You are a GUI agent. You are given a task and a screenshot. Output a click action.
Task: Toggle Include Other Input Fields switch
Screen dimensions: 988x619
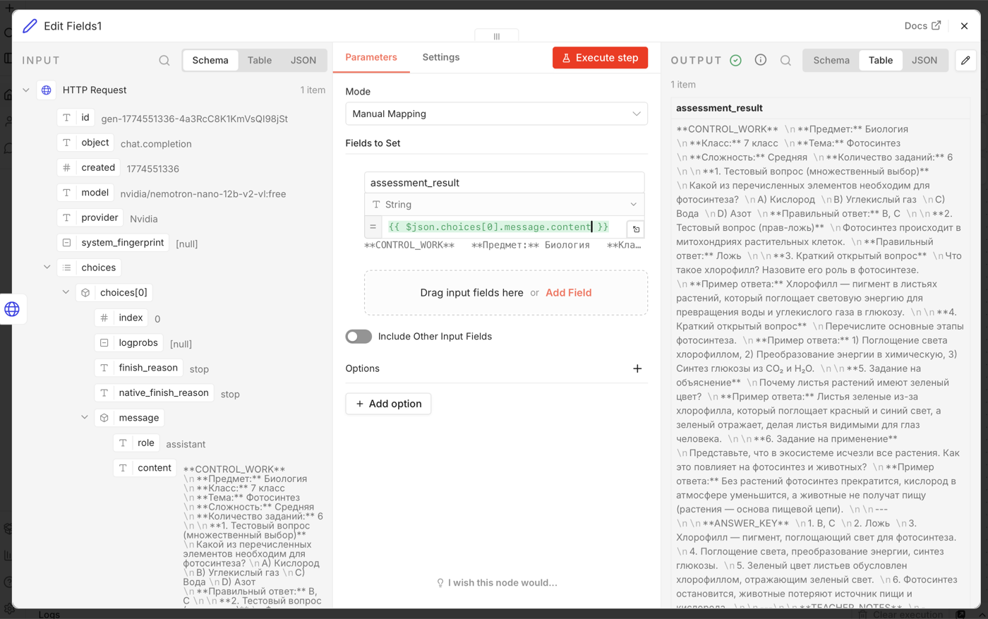coord(359,337)
